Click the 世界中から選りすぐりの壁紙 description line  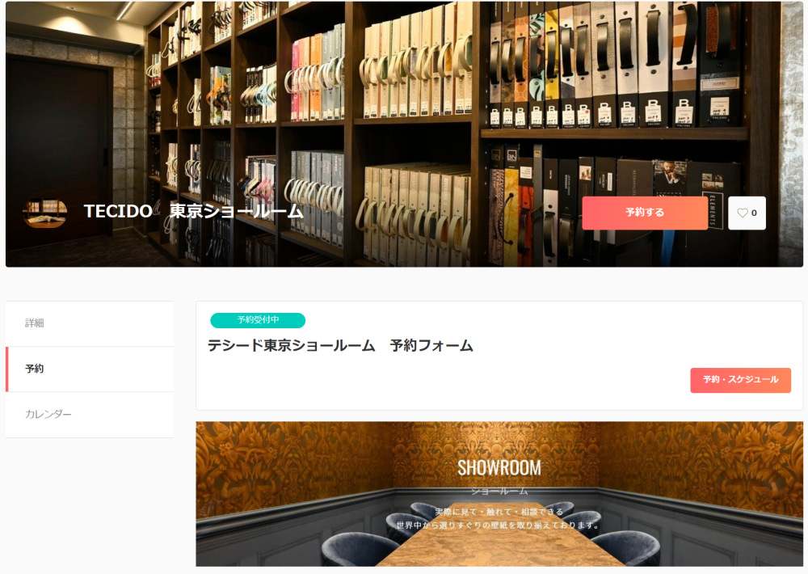(x=498, y=525)
